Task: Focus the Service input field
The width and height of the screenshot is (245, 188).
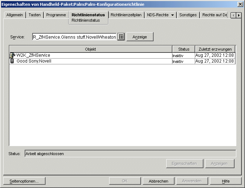Action: tap(74, 37)
